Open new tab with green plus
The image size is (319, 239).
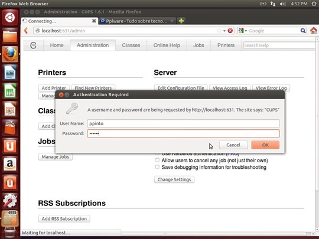pyautogui.click(x=181, y=21)
